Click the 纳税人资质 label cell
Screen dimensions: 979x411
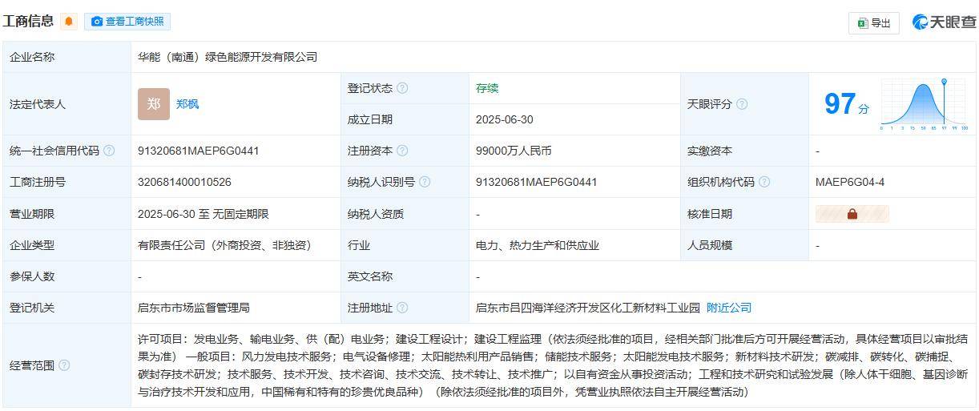pyautogui.click(x=405, y=214)
